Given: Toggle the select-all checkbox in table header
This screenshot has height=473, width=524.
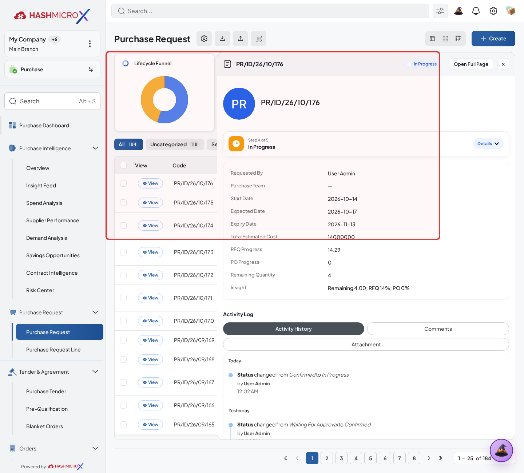Looking at the screenshot, I should click(x=123, y=165).
